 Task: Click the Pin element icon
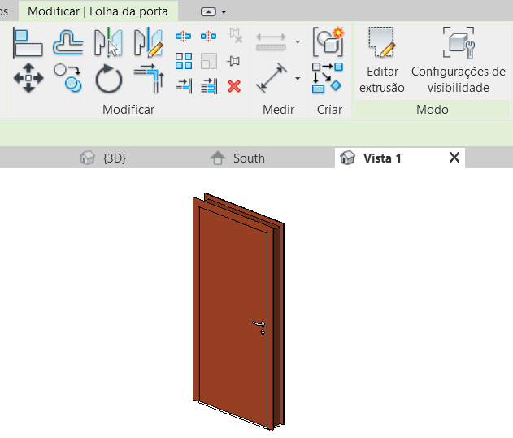coord(234,61)
